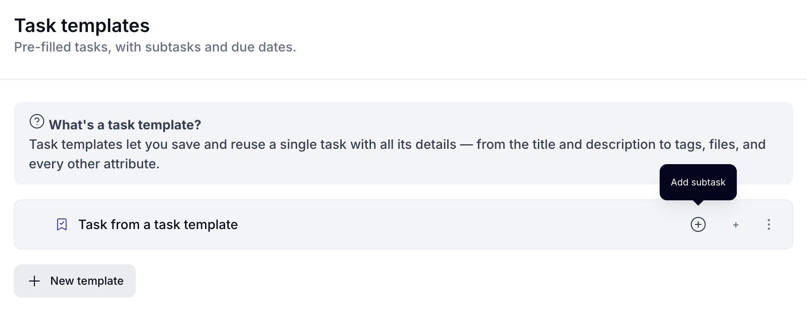This screenshot has height=332, width=807.
Task: Click the horizontal divider under the page header
Action: 403,79
